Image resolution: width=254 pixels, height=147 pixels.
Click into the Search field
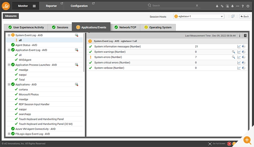[173, 5]
